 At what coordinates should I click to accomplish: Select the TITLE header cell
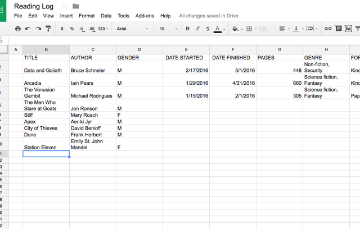[46, 58]
